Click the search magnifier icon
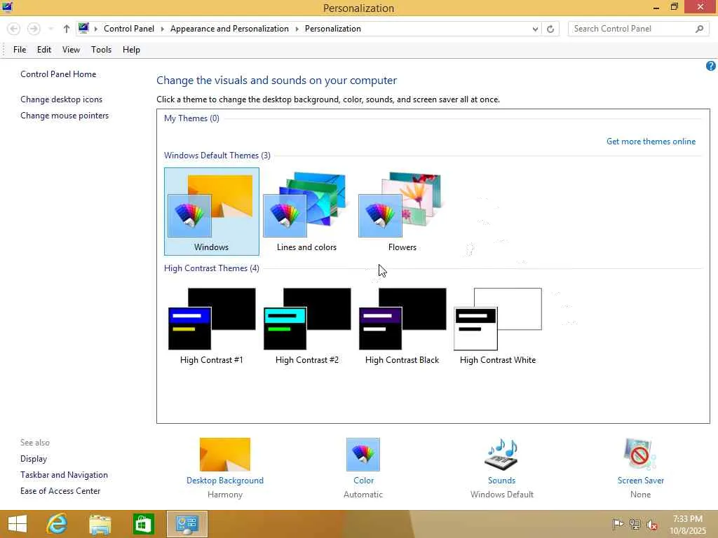 click(x=699, y=29)
